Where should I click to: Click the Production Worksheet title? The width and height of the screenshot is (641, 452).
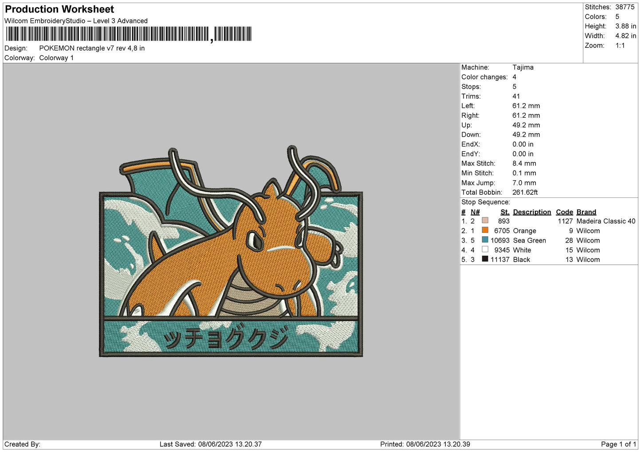pyautogui.click(x=59, y=9)
